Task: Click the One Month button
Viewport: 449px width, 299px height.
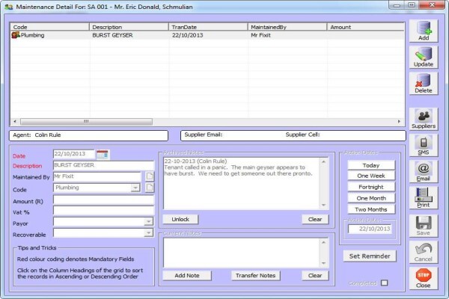Action: 371,198
